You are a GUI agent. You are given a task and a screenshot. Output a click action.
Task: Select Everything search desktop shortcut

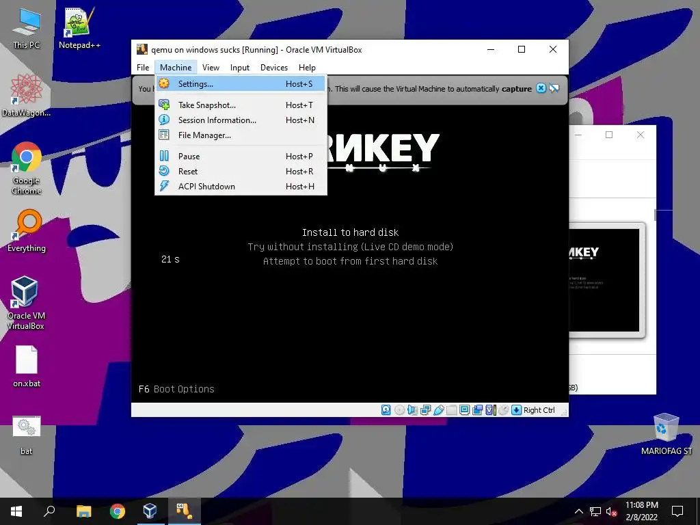26,231
